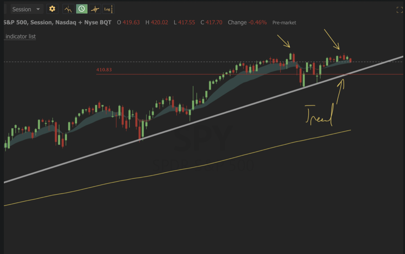Toggle the Log scale button
Viewport: 405px width, 254px height.
coord(108,9)
